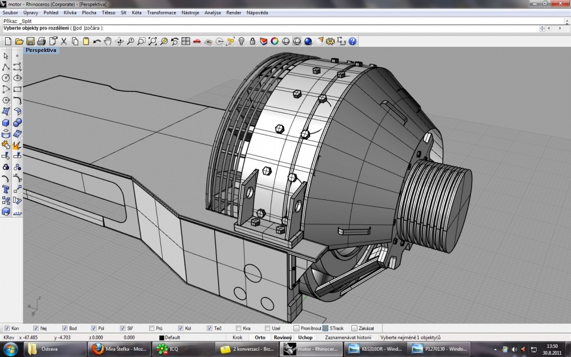
Task: Click the Paste clipboard icon
Action: [86, 41]
